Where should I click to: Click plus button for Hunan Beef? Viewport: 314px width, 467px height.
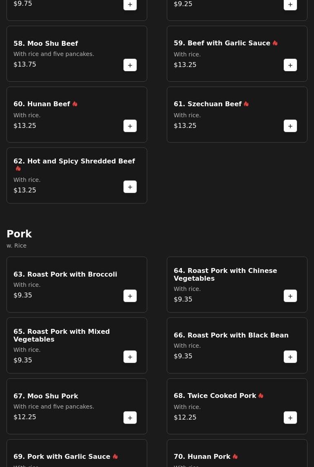(x=130, y=126)
